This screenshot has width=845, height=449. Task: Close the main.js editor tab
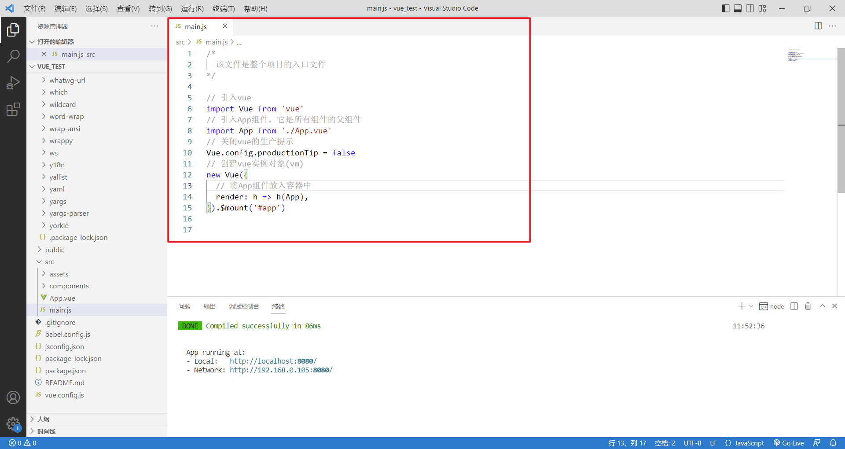(225, 26)
